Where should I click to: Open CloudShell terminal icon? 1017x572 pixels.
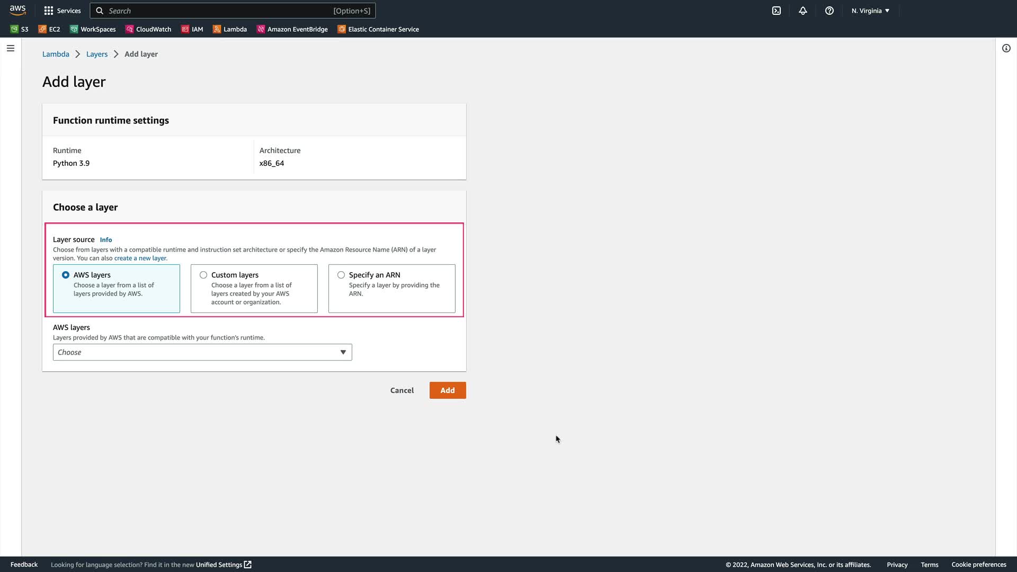coord(777,11)
